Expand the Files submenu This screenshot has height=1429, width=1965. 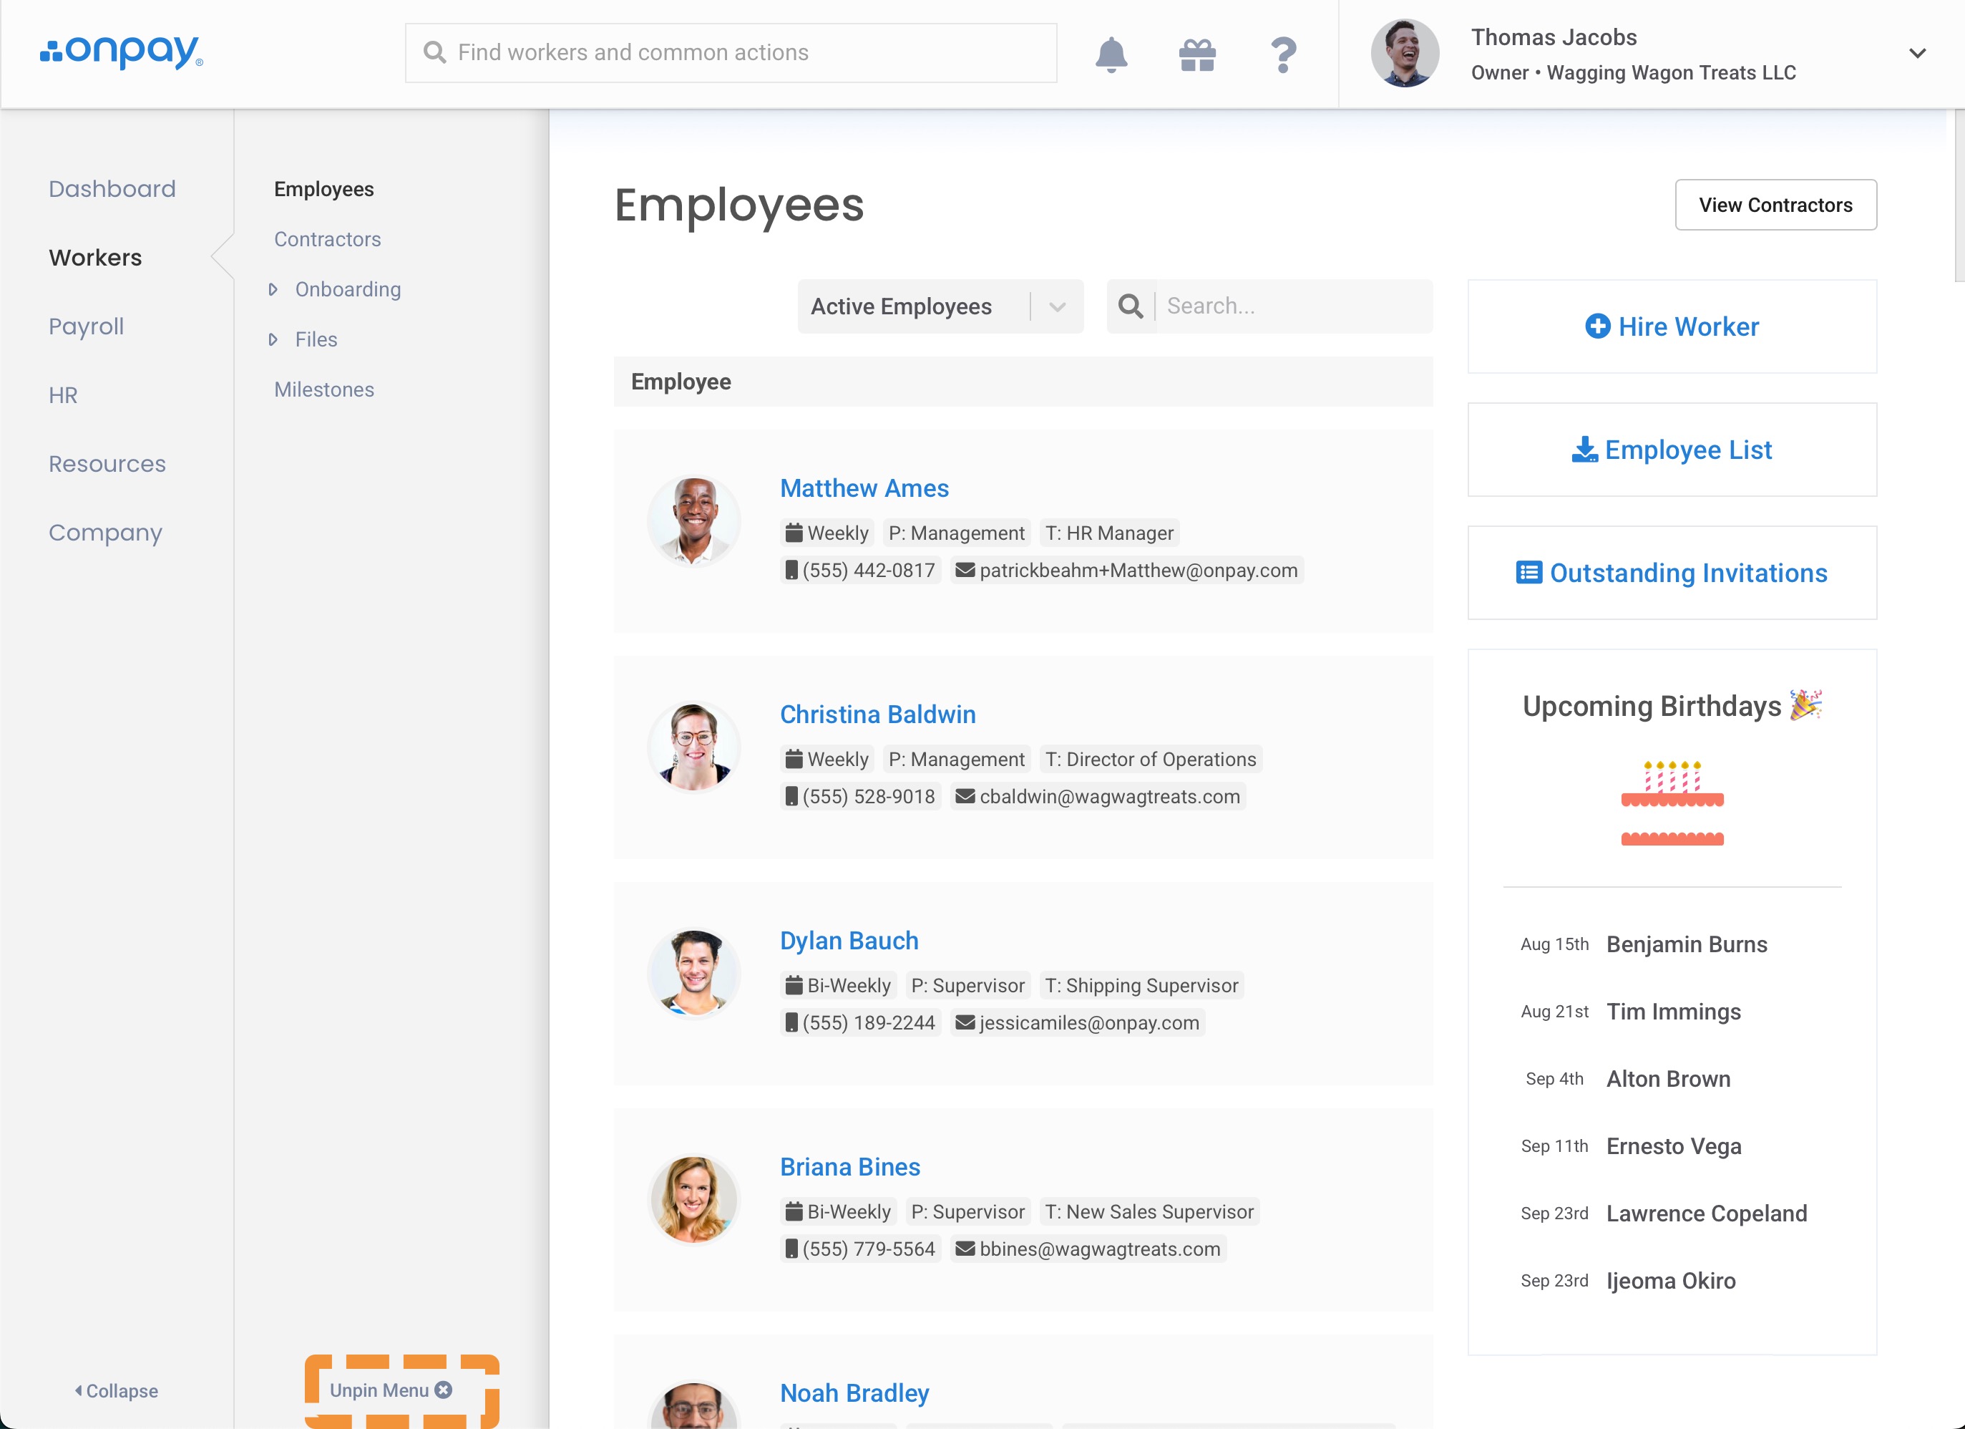point(274,339)
